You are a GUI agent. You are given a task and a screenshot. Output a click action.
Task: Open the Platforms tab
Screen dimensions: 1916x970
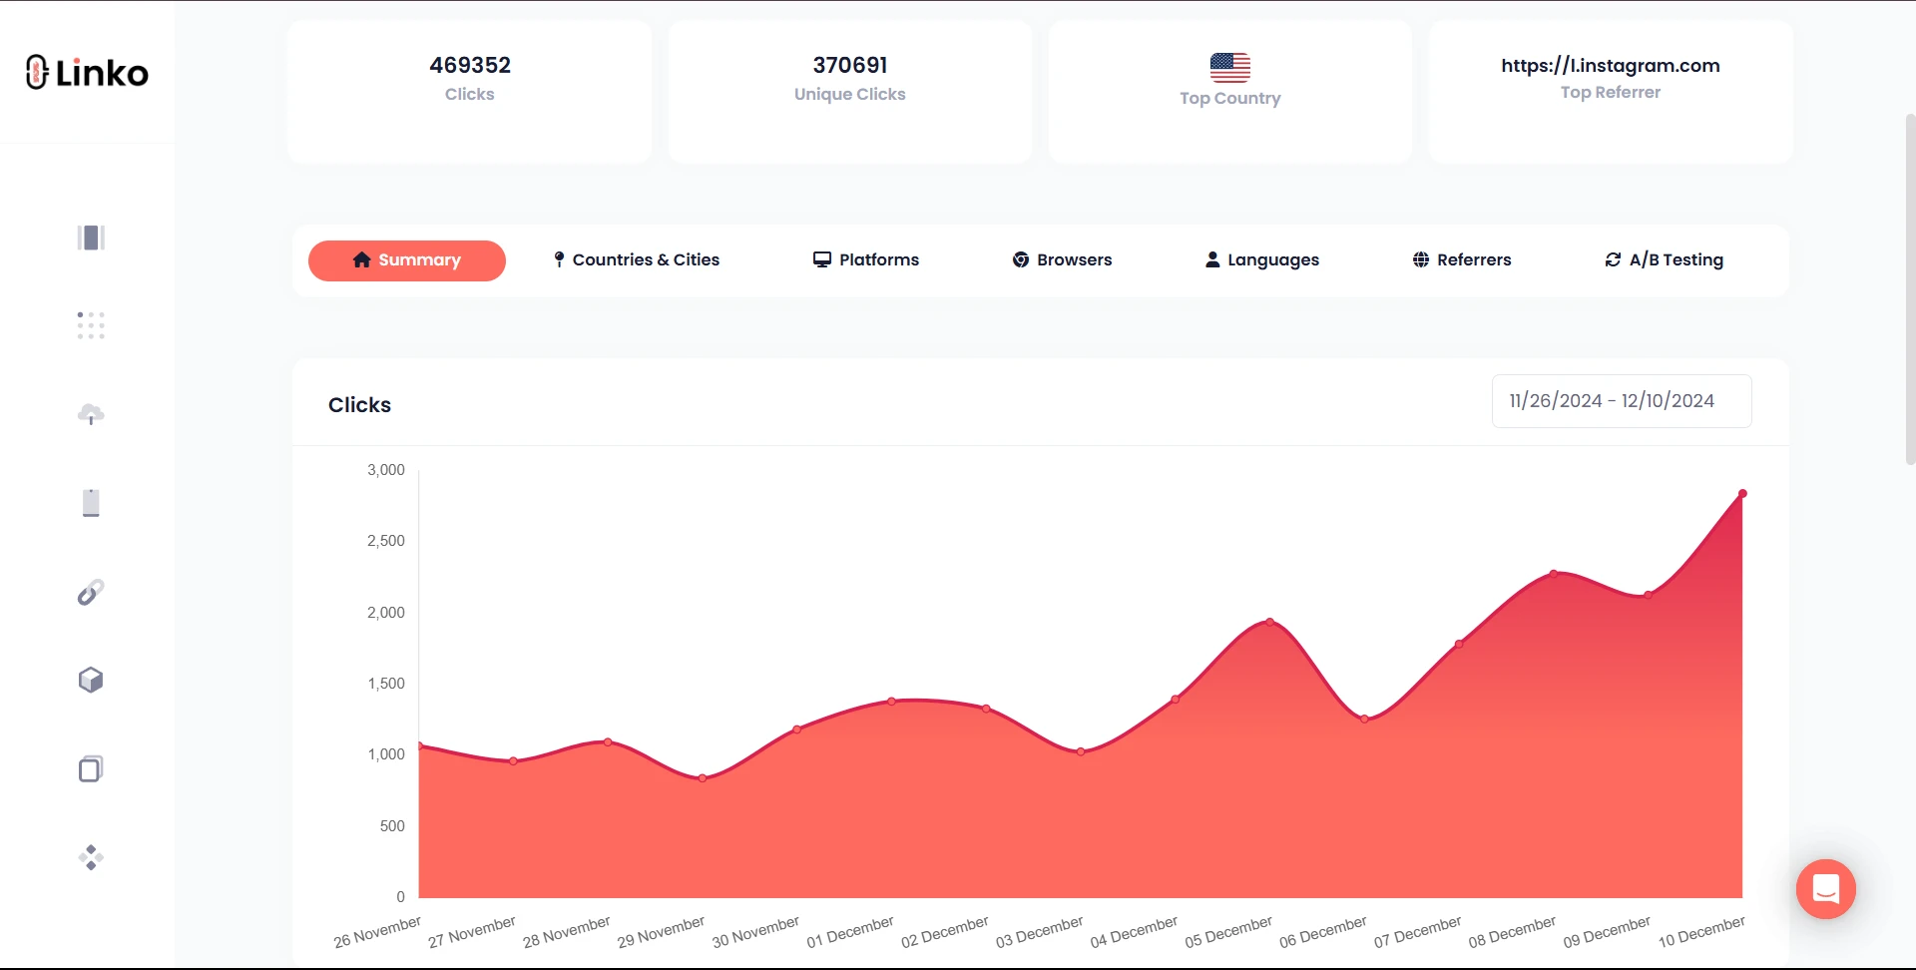click(865, 259)
